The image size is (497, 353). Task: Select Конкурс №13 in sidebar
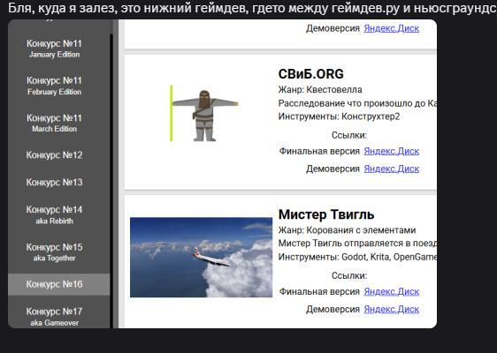[54, 182]
